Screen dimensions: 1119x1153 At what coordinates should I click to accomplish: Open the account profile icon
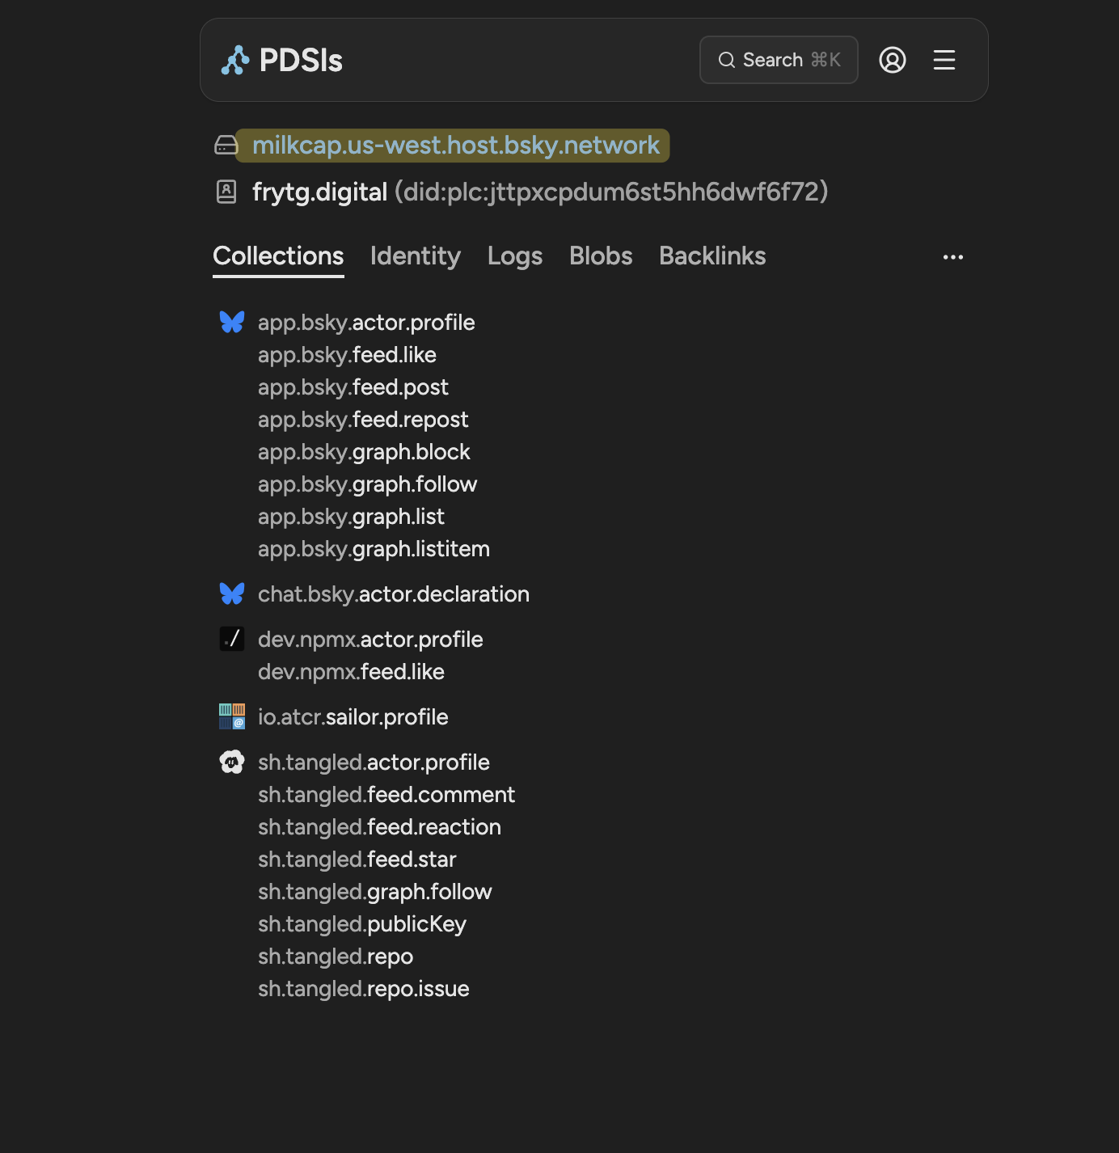pyautogui.click(x=893, y=60)
